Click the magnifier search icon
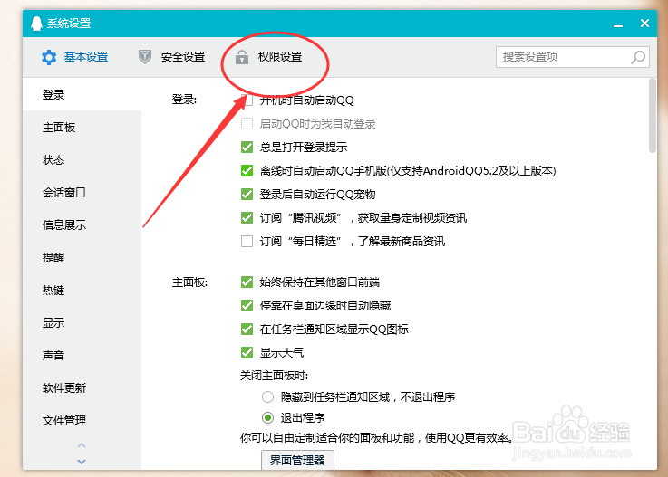 [x=638, y=57]
